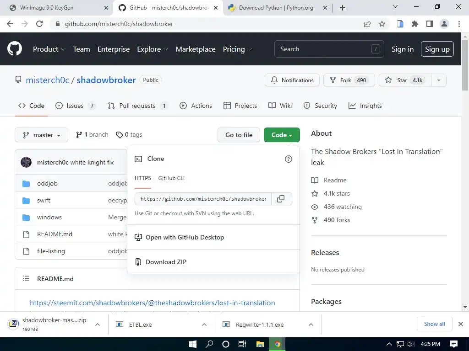469x351 pixels.
Task: Click the address bar URL
Action: tap(119, 24)
